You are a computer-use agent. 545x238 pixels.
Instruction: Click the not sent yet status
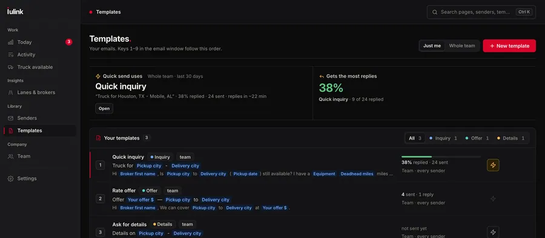[414, 228]
